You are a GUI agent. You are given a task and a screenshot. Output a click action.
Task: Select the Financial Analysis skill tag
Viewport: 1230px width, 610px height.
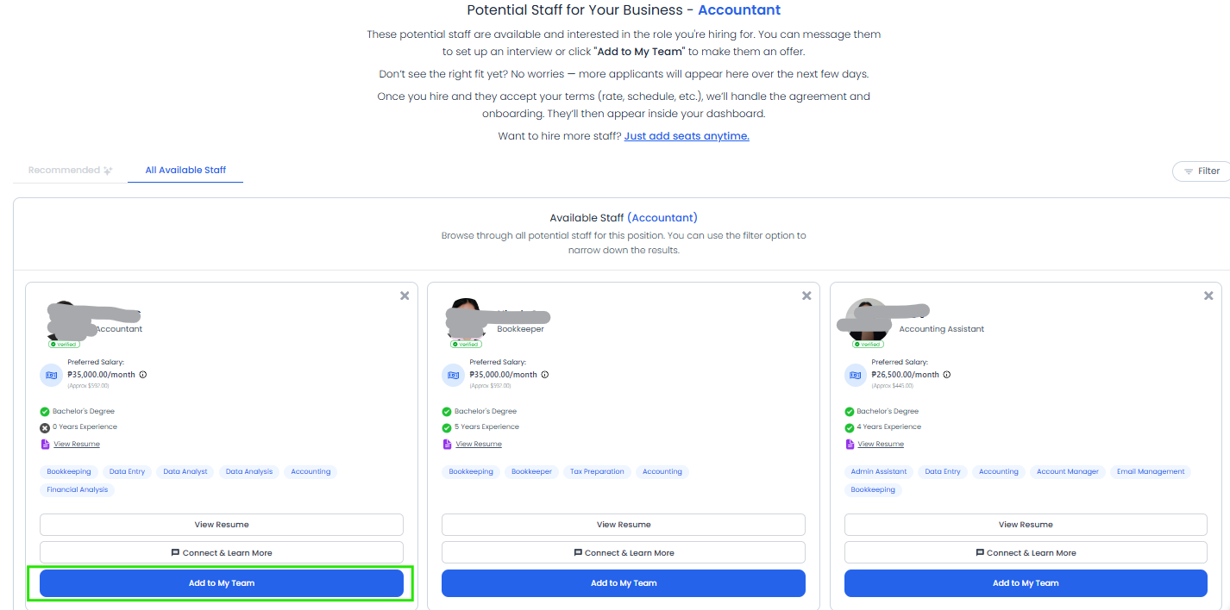[77, 489]
